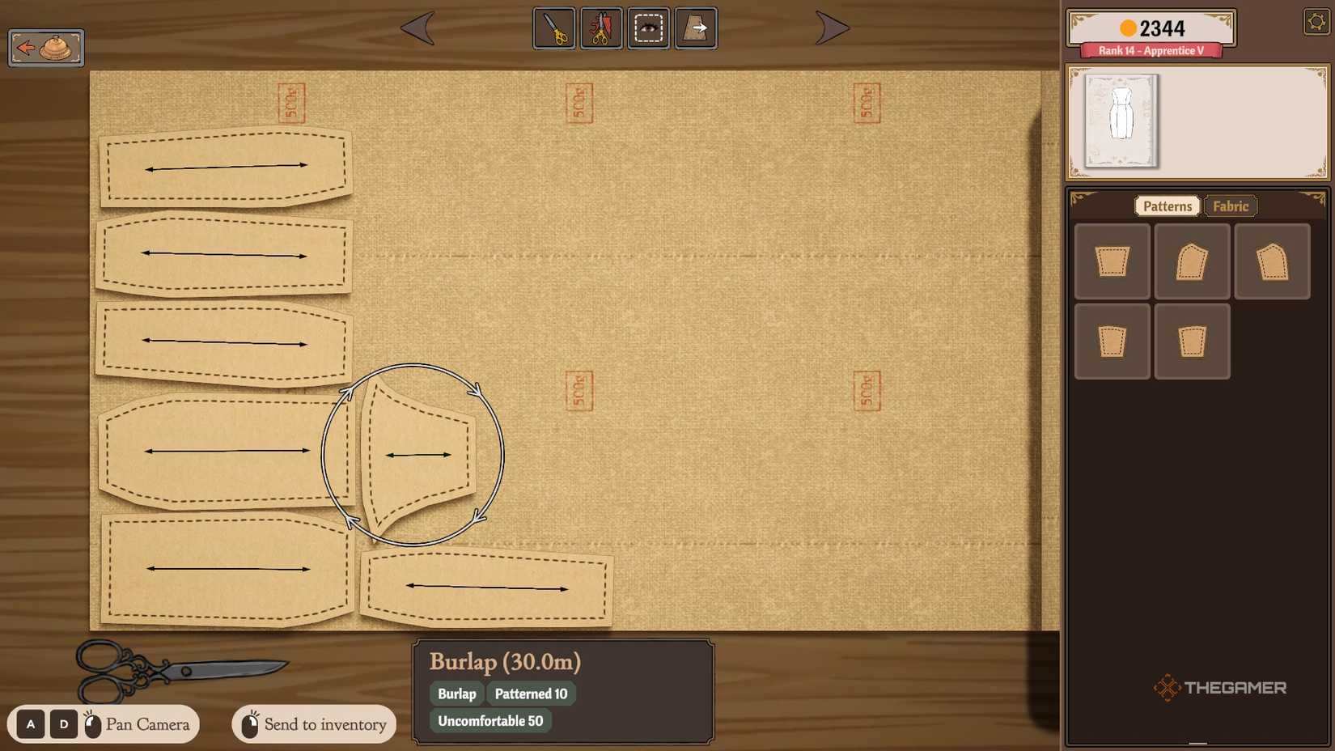Select the single scissors cutting tool
This screenshot has height=751, width=1335.
coord(554,28)
